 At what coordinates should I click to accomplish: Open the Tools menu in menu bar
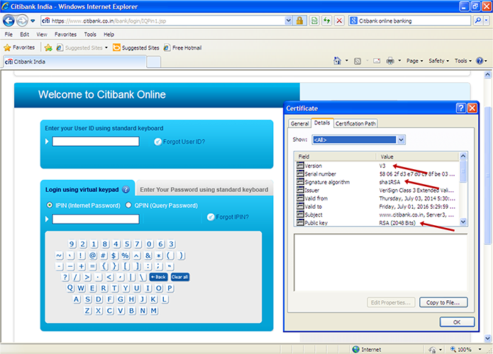click(x=90, y=34)
